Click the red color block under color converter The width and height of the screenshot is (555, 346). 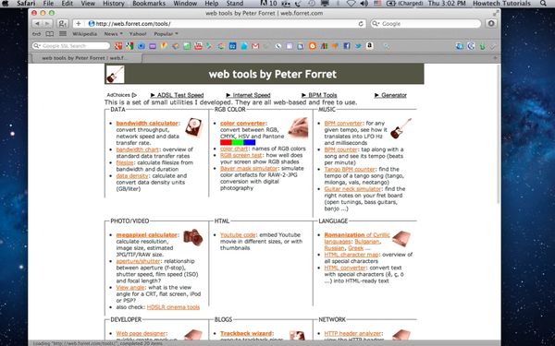pos(226,142)
